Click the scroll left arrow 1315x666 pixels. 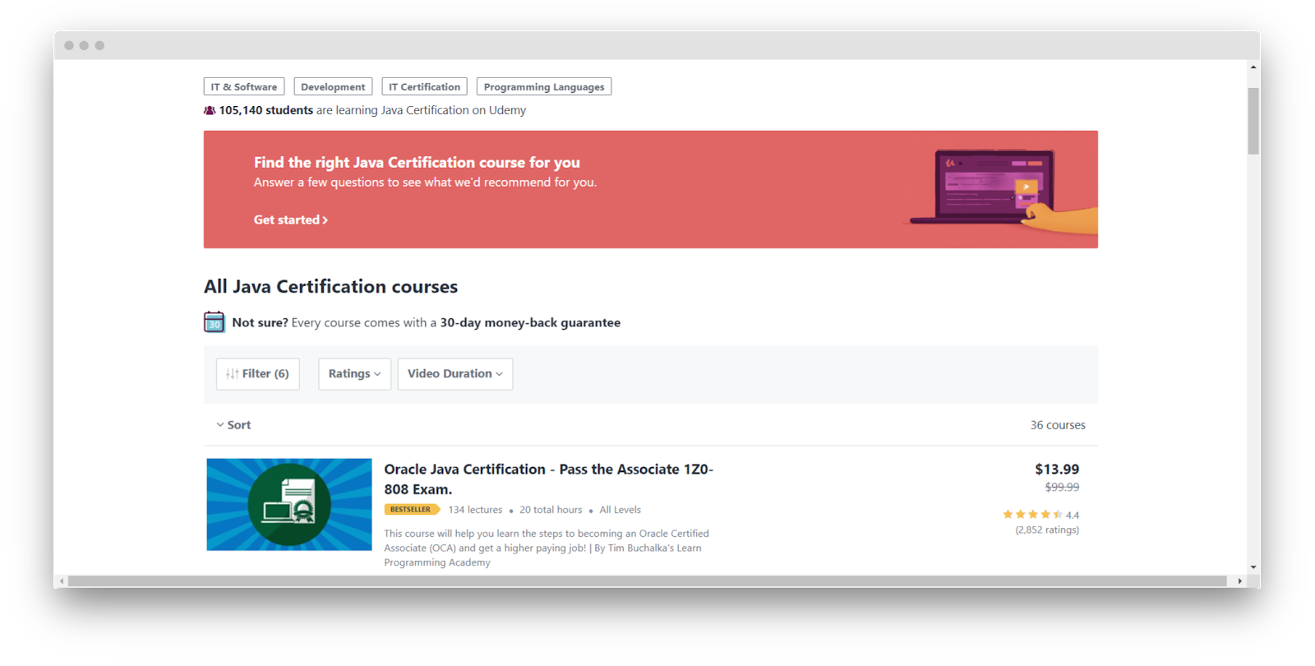point(62,581)
